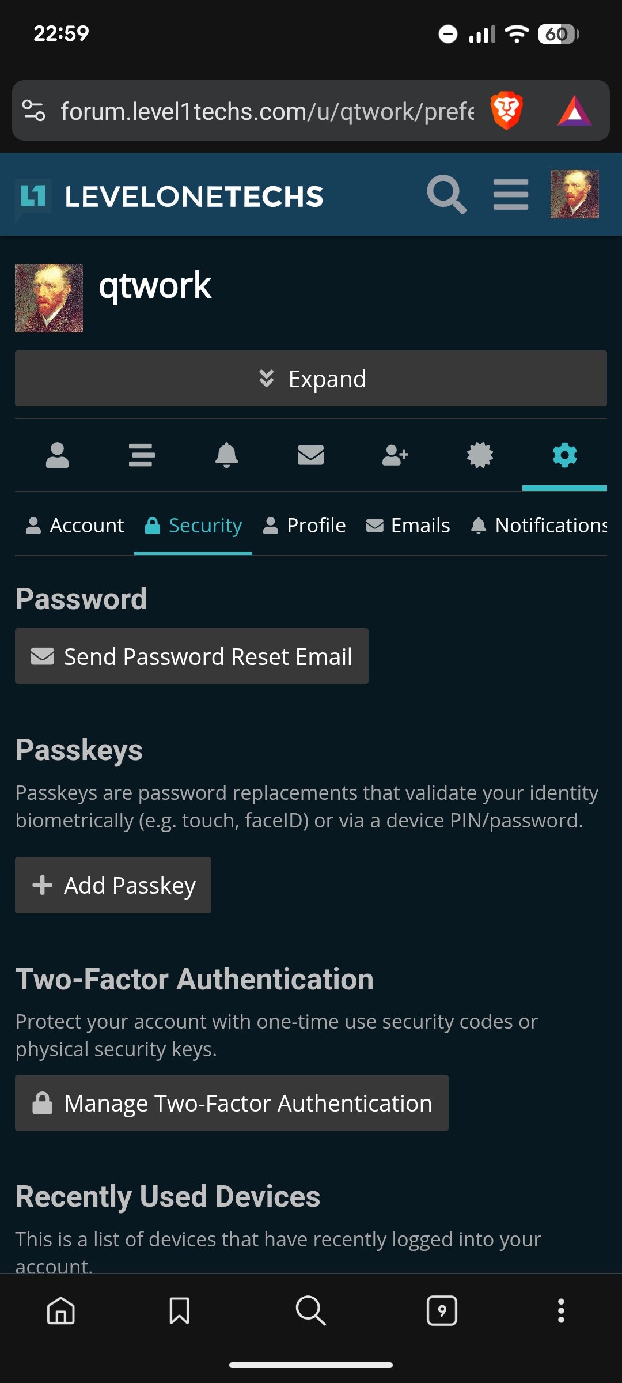
Task: Tap the browser address bar URL
Action: 267,111
